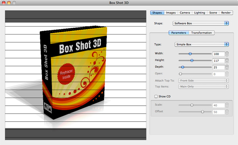Click the Height slider handle
Viewport: 238px width, 145px height.
(x=192, y=60)
